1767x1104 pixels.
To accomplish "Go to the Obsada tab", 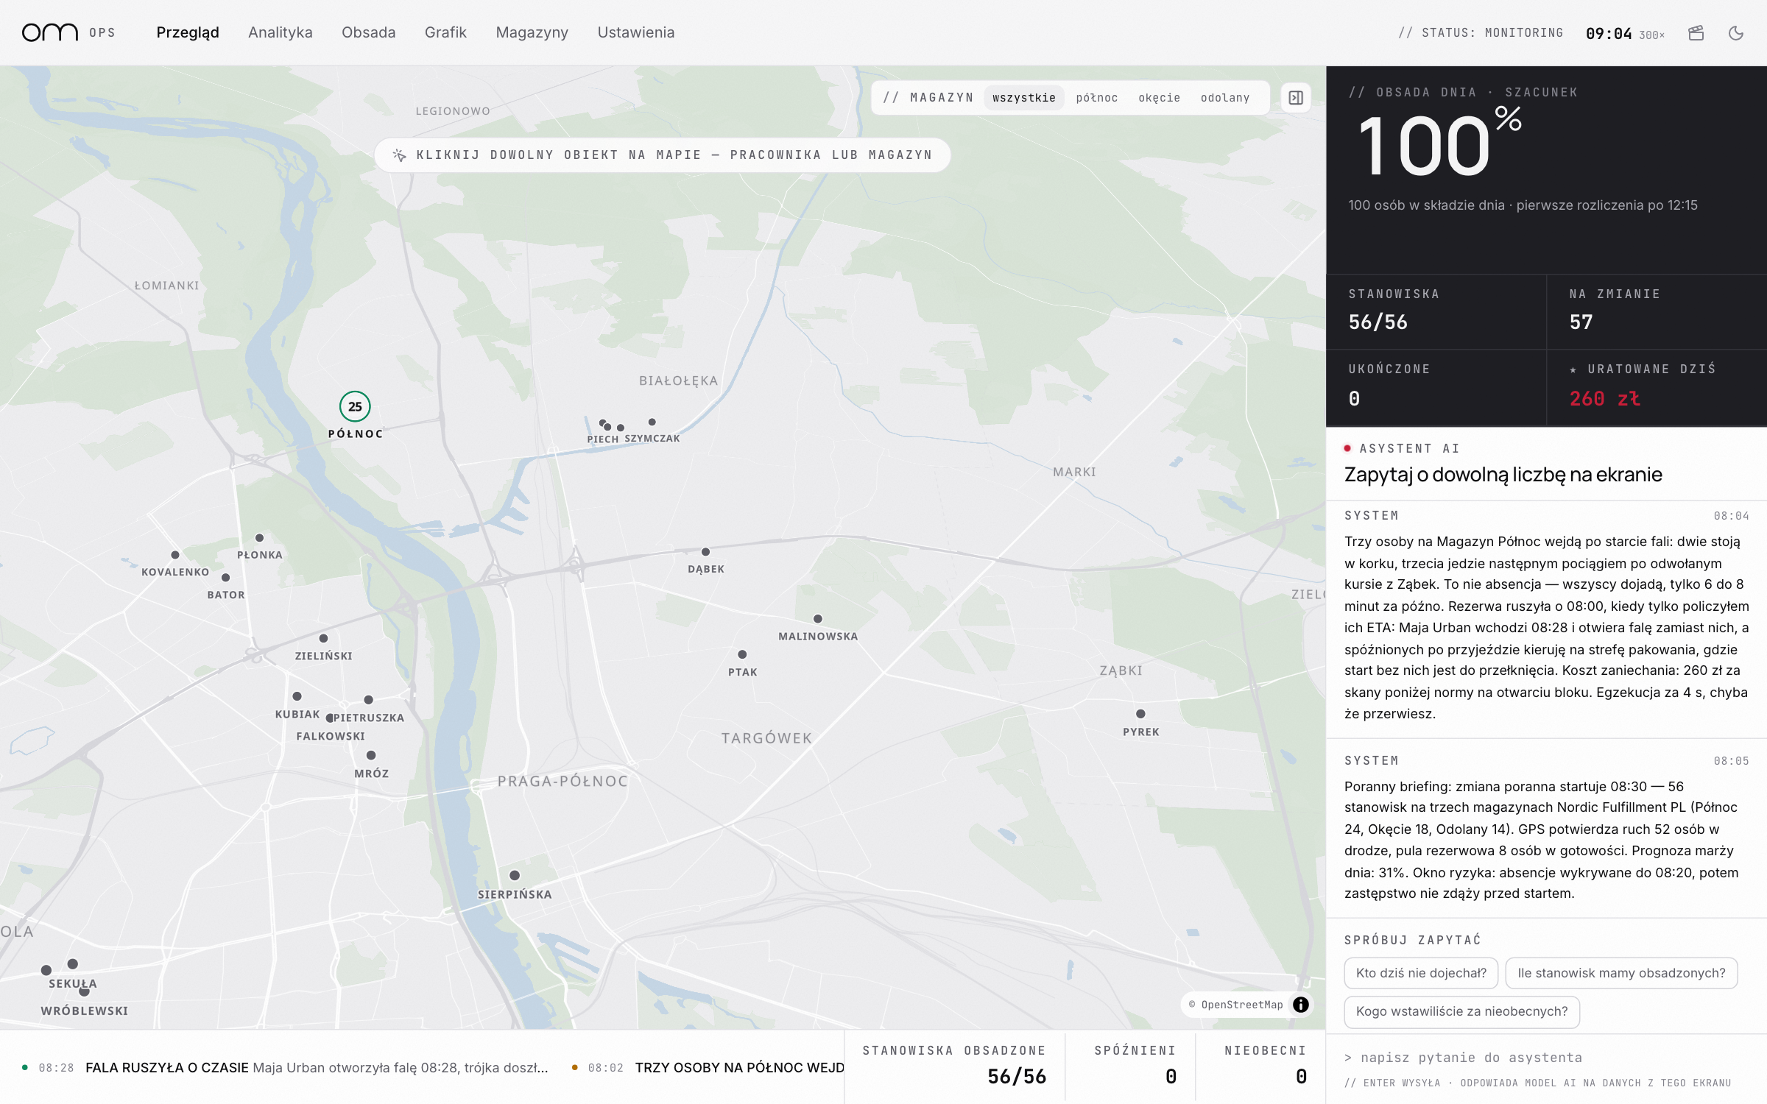I will [x=369, y=32].
